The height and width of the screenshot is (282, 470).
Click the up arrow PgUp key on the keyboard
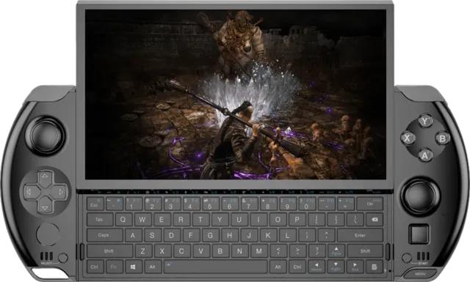click(x=336, y=251)
